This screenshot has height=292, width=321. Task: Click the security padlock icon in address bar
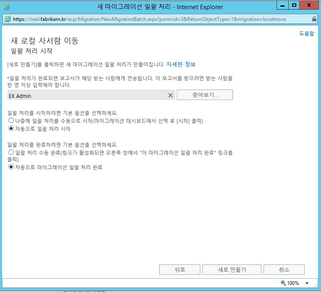[314, 19]
